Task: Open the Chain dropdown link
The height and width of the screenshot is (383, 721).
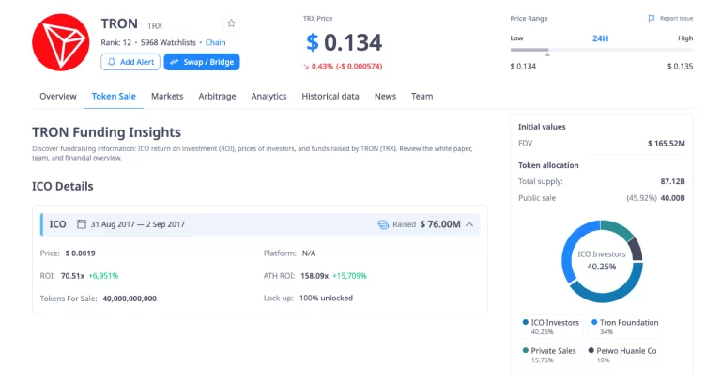Action: coord(215,42)
